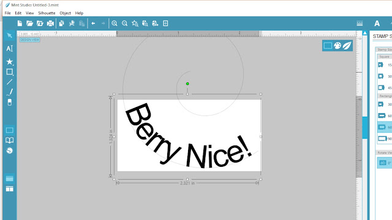The height and width of the screenshot is (220, 392).
Task: Select the highlighted rectangle stamp size option
Action: pos(385,127)
